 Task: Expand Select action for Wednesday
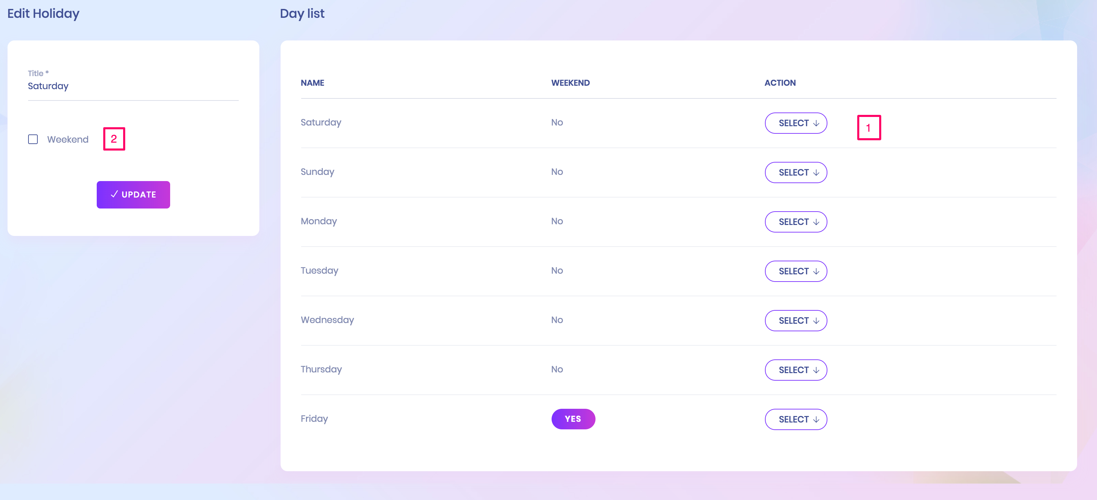pyautogui.click(x=795, y=321)
